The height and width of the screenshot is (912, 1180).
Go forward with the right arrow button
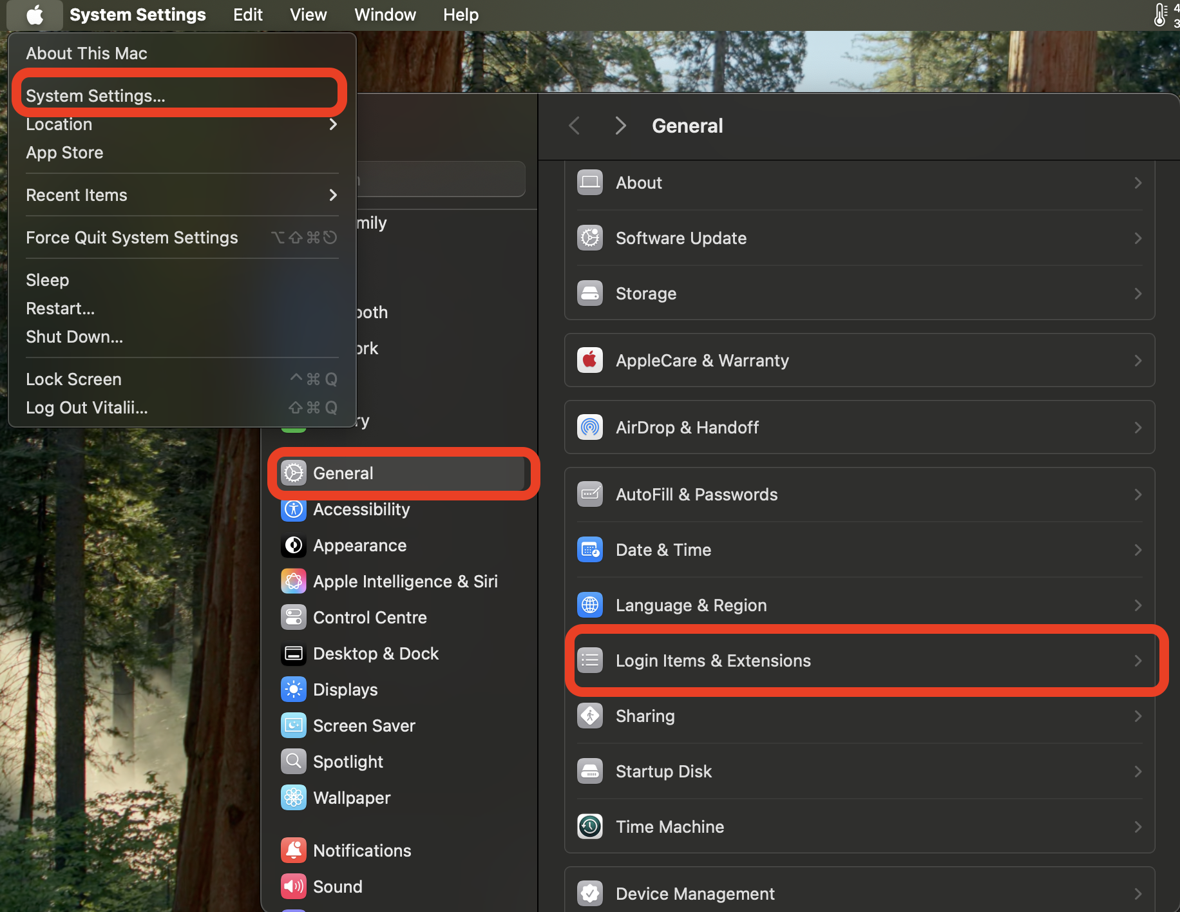[620, 126]
